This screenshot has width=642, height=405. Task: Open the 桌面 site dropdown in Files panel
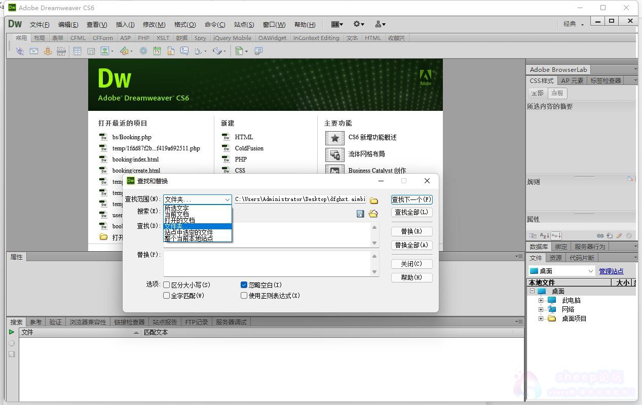pyautogui.click(x=561, y=271)
